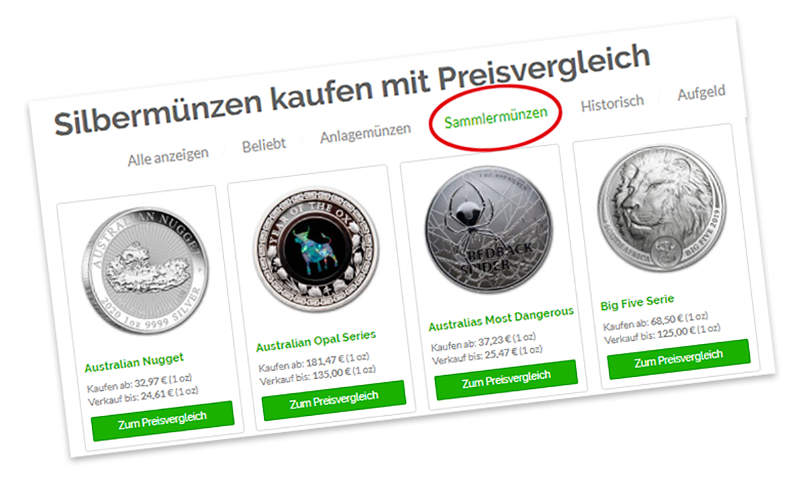Open Preisvergleich for Australias Most Dangerous

tap(506, 379)
